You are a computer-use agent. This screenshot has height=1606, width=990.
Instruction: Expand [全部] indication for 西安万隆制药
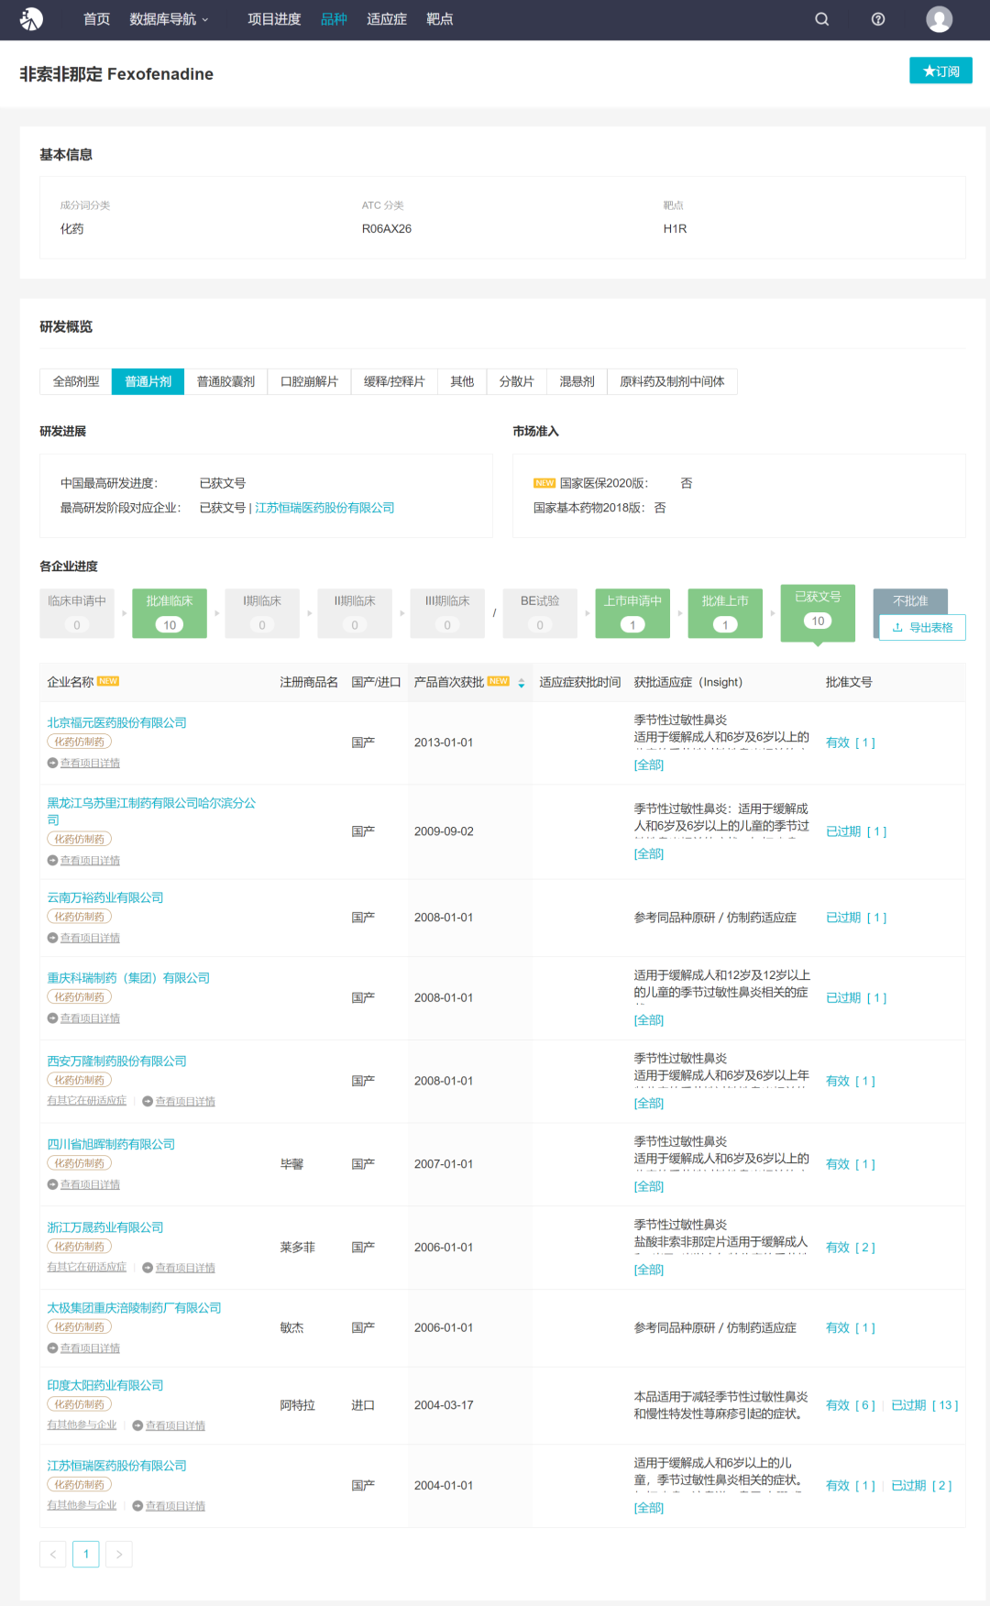pos(649,1104)
